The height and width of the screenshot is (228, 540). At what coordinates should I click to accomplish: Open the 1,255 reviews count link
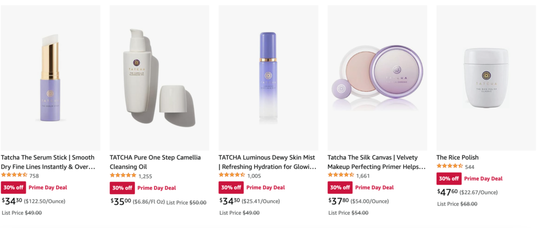click(145, 176)
